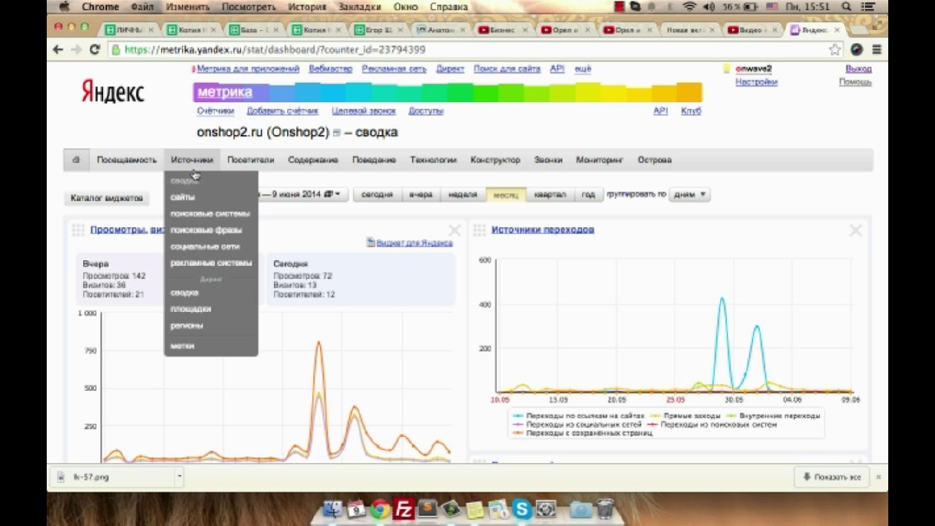This screenshot has height=526, width=935.
Task: Open the Источники переходов report link
Action: (x=543, y=229)
